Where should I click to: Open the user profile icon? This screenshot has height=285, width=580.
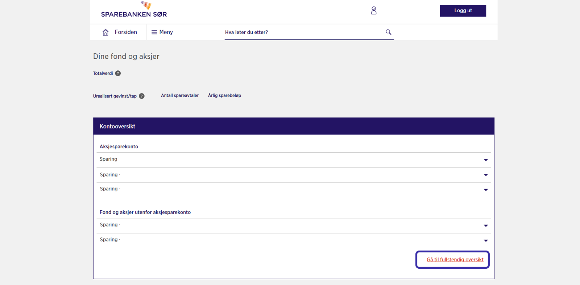(x=374, y=11)
